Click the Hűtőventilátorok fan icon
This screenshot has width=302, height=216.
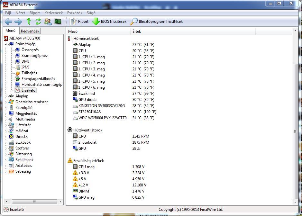(70, 130)
